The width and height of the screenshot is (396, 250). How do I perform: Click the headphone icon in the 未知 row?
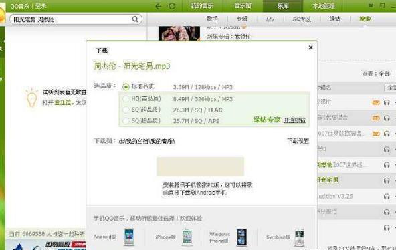[387, 149]
